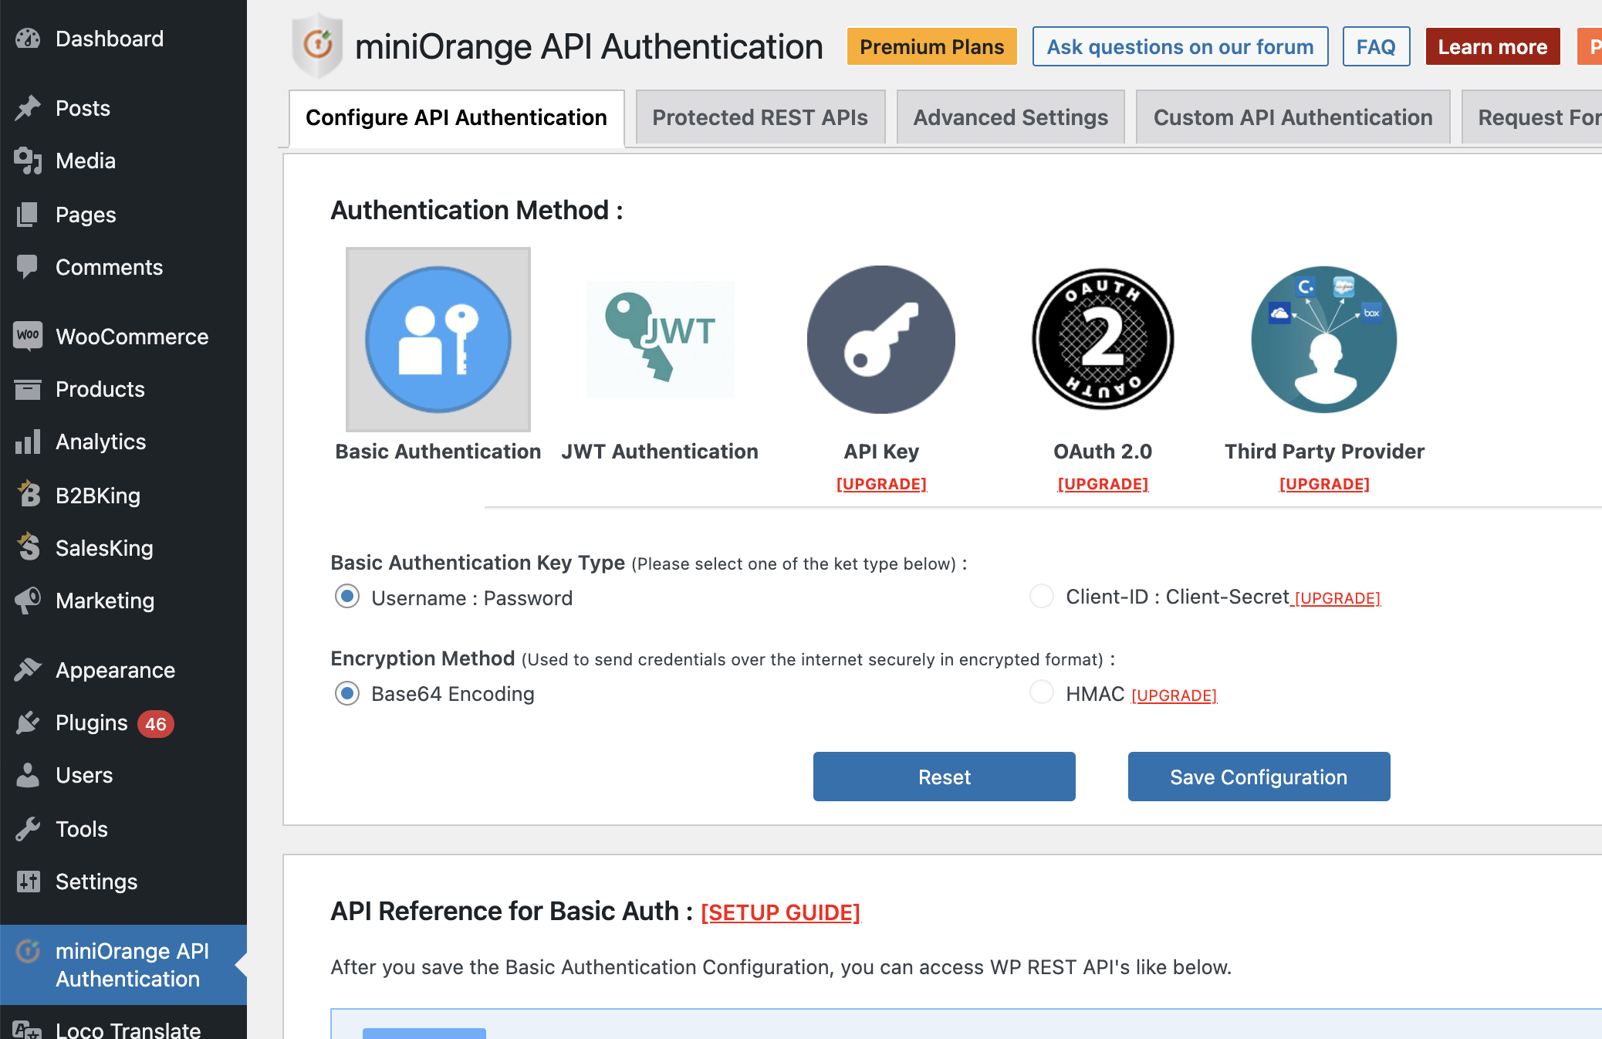Image resolution: width=1602 pixels, height=1039 pixels.
Task: Click the Plugins plug icon
Action: pos(28,723)
